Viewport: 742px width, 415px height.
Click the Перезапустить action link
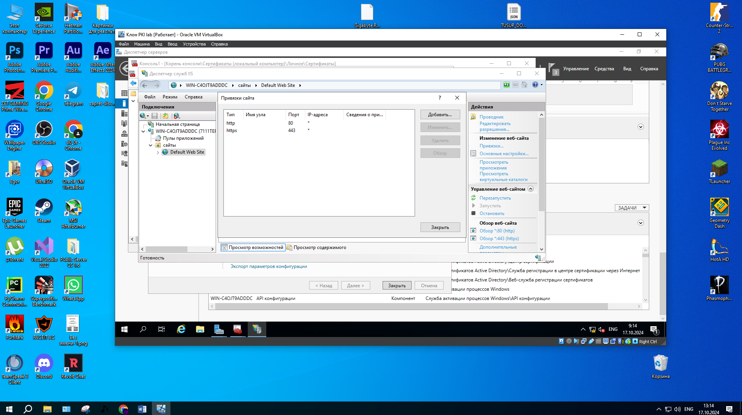[x=495, y=198]
